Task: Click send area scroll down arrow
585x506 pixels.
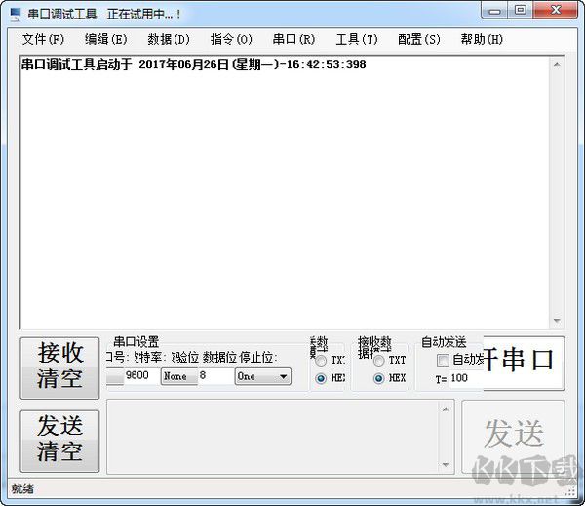Action: (x=446, y=465)
